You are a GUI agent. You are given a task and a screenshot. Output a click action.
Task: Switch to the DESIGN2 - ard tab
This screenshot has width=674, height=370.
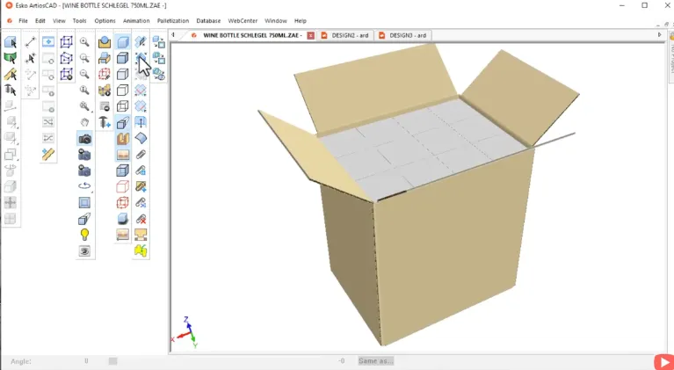tap(348, 35)
